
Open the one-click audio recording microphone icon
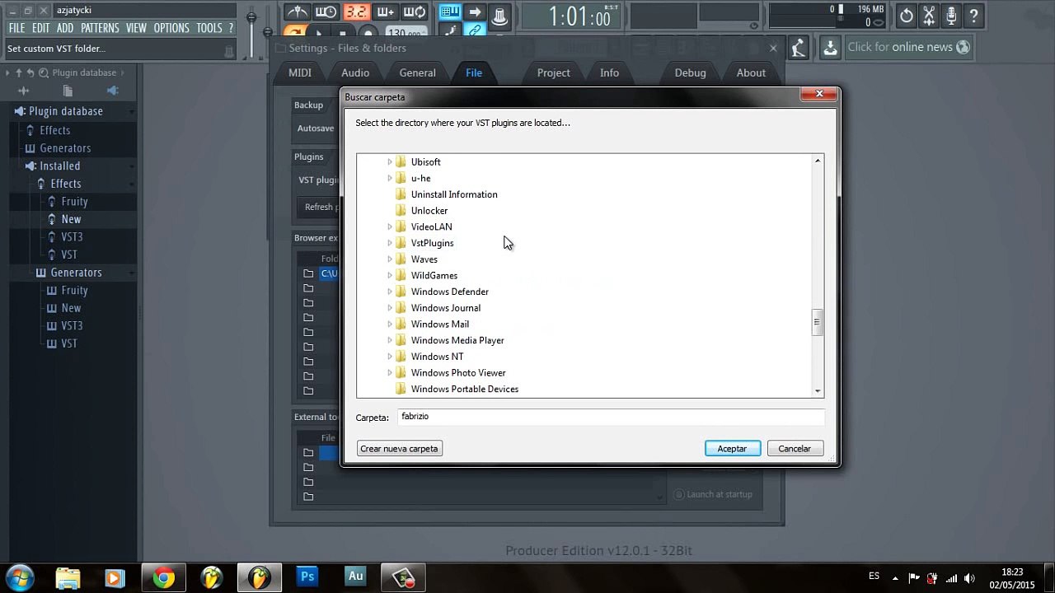click(952, 16)
